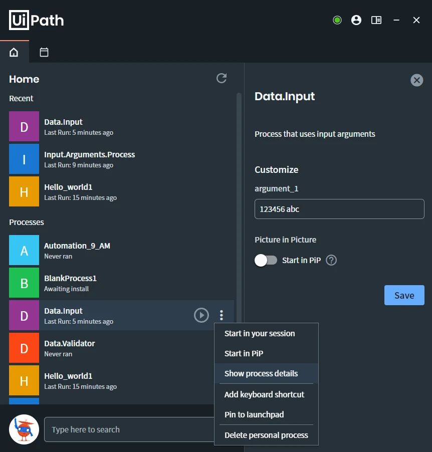Click the light blue A process tile

click(24, 250)
